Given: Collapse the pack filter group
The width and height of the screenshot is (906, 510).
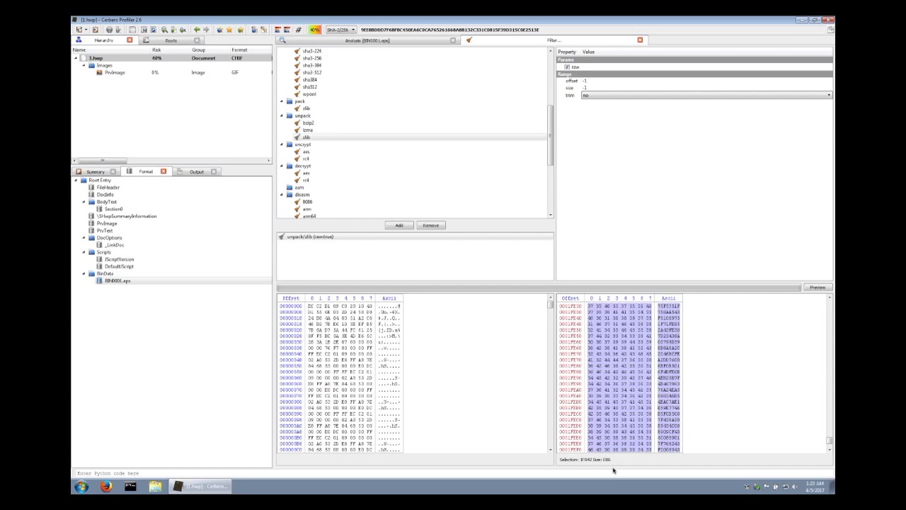Looking at the screenshot, I should (282, 101).
